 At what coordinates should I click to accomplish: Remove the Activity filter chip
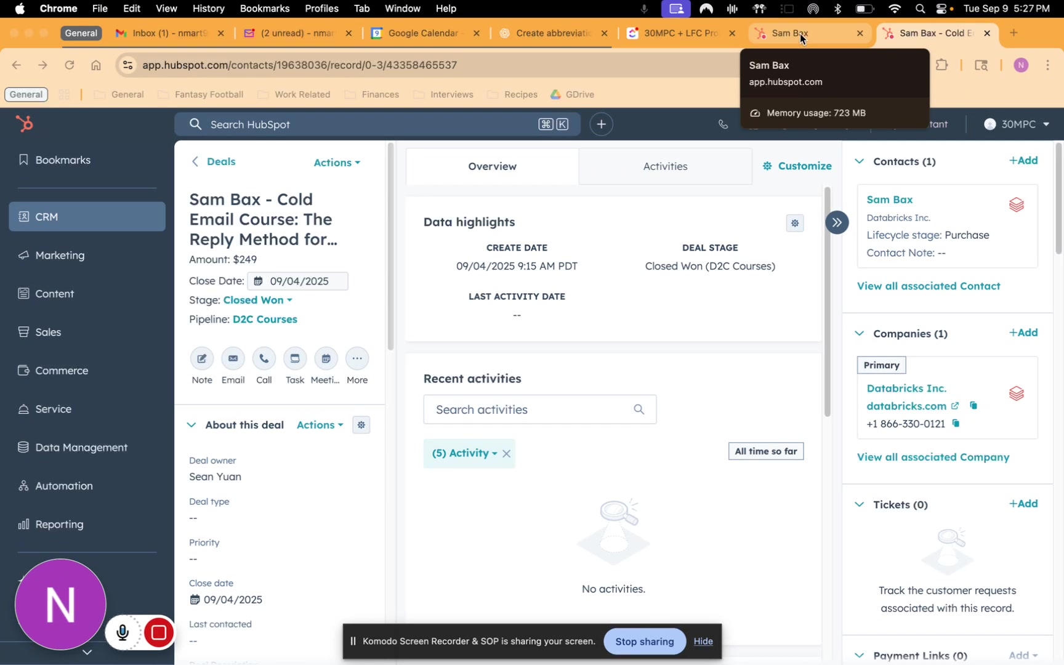pyautogui.click(x=506, y=454)
